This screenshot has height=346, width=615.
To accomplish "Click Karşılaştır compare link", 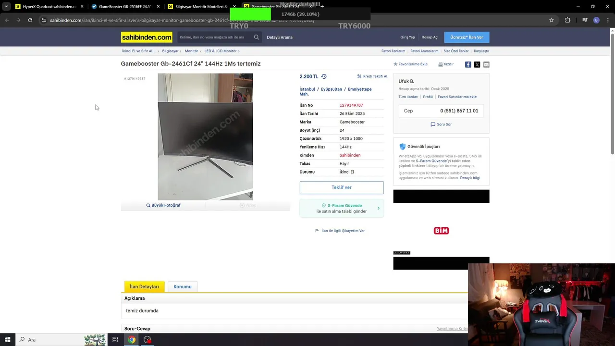I will click(x=481, y=51).
